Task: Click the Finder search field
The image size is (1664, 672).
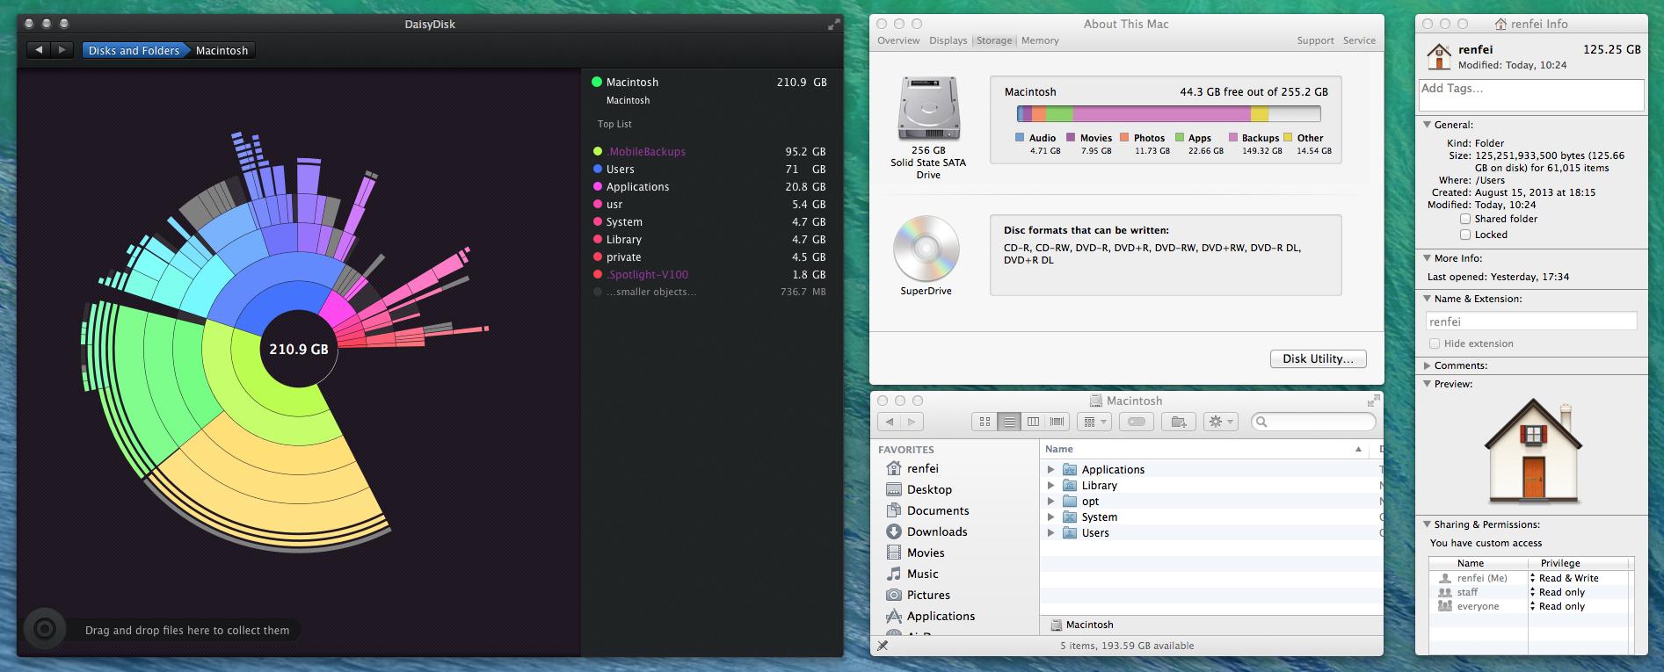Action: tap(1313, 422)
